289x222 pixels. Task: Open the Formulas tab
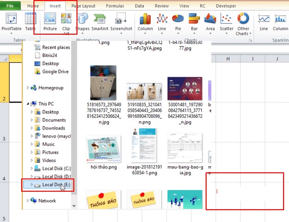coord(115,6)
